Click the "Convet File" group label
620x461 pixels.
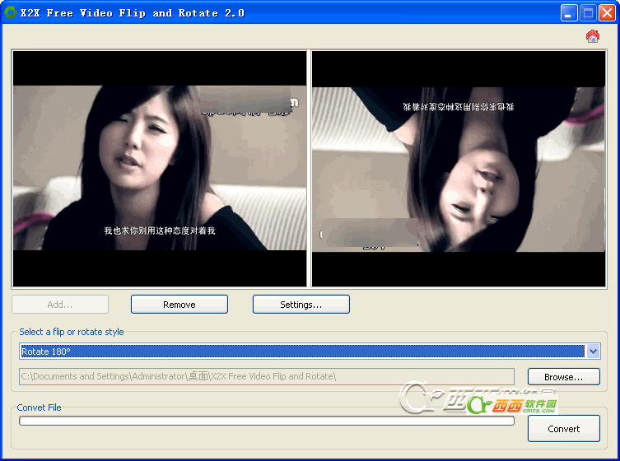pos(39,407)
